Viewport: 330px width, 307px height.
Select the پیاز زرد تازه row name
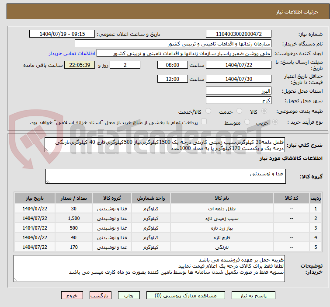point(222,228)
